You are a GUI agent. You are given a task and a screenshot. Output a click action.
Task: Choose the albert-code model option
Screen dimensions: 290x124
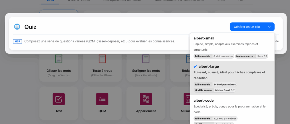click(204, 101)
